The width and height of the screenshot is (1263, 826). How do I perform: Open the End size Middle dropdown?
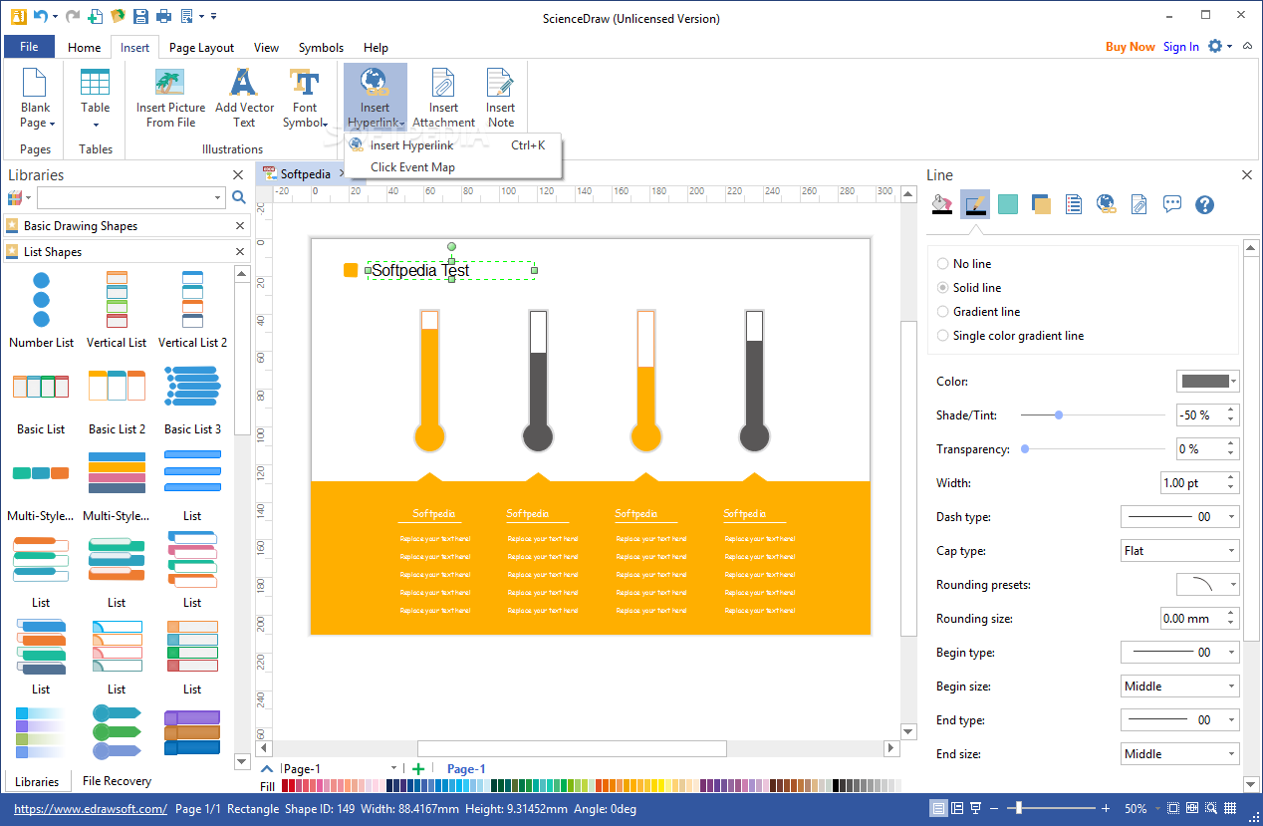tap(1180, 754)
